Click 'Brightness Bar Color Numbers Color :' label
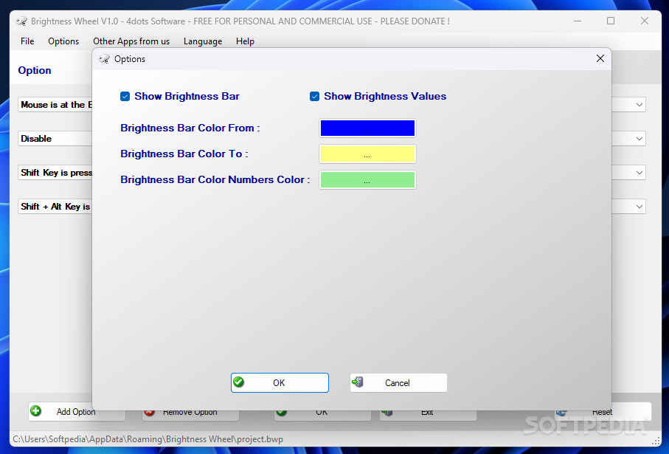669x454 pixels. (215, 180)
